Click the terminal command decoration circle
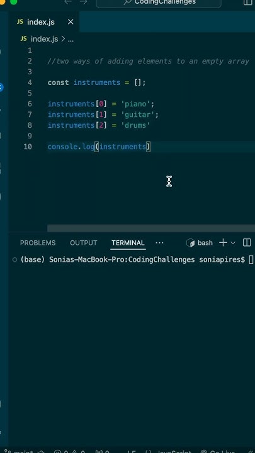 coord(14,259)
